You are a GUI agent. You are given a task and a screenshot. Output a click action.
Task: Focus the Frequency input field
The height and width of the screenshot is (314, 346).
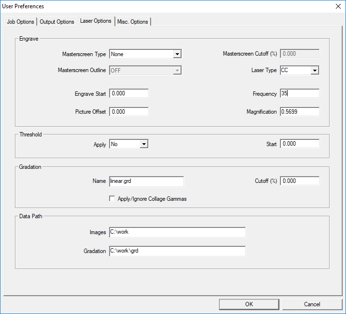coord(300,93)
